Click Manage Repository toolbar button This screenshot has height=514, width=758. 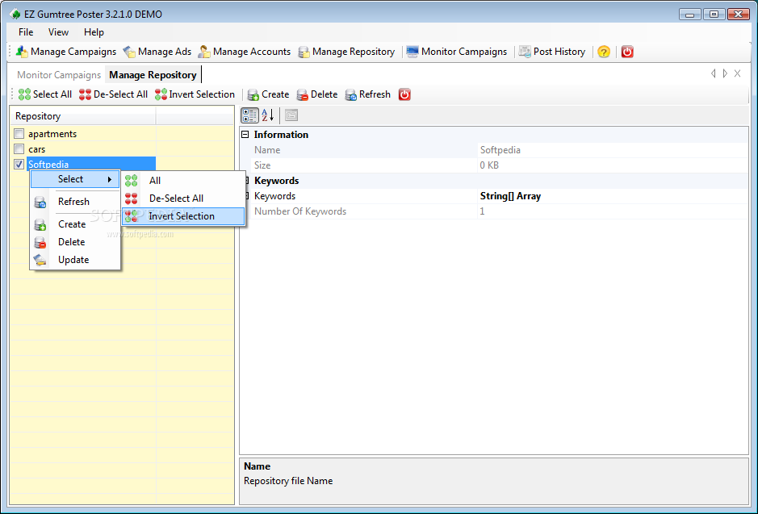[x=346, y=52]
